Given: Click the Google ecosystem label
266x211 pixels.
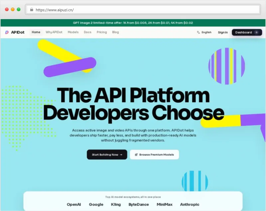Looking at the screenshot, I should tap(96, 204).
